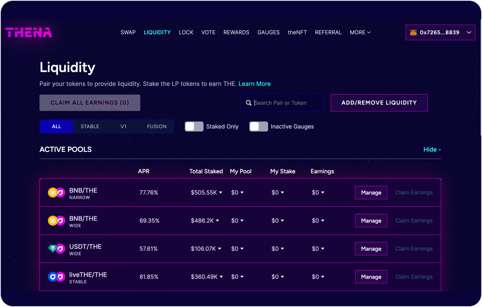Click the 81.85% APR value
This screenshot has width=482, height=307.
pyautogui.click(x=149, y=276)
